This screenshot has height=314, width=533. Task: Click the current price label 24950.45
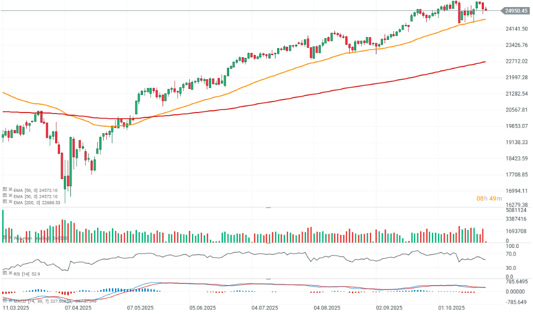point(516,10)
